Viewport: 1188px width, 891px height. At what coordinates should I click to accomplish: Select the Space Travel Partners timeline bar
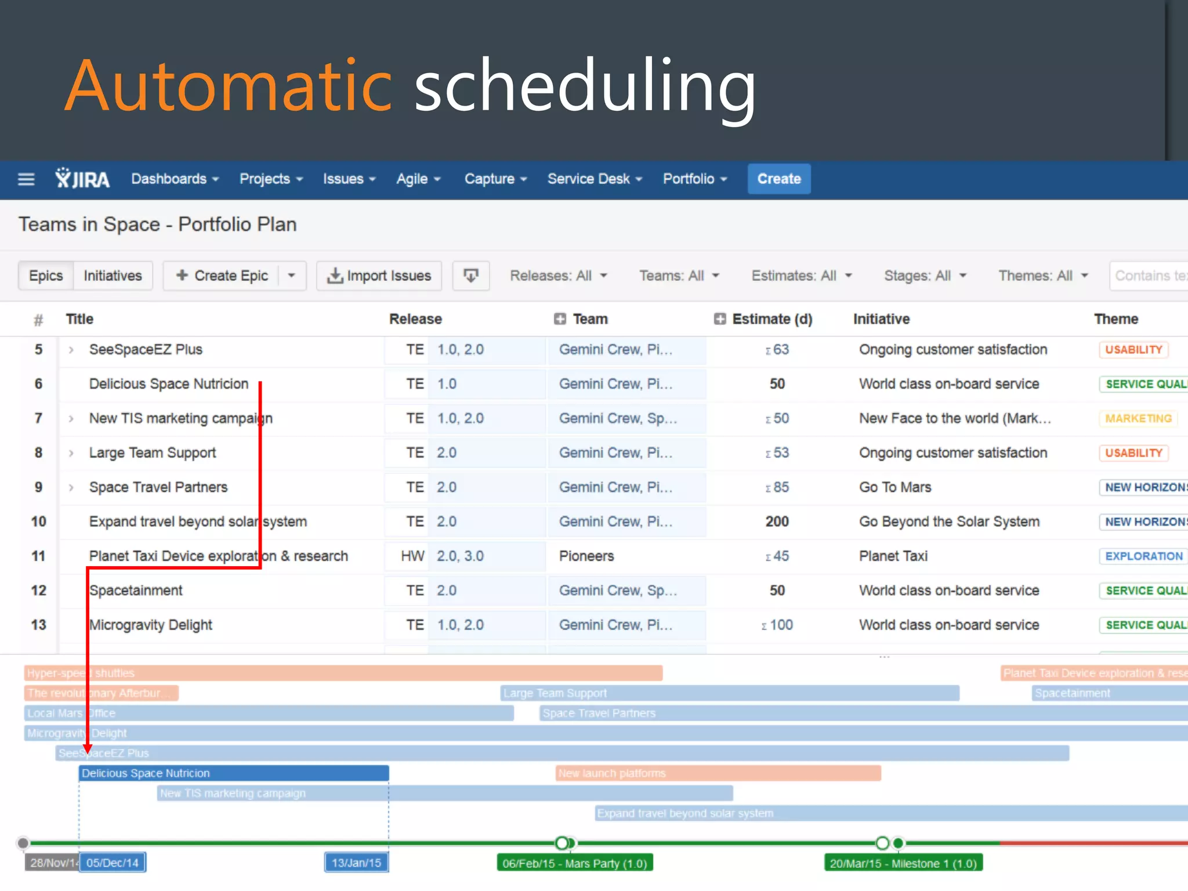click(864, 713)
